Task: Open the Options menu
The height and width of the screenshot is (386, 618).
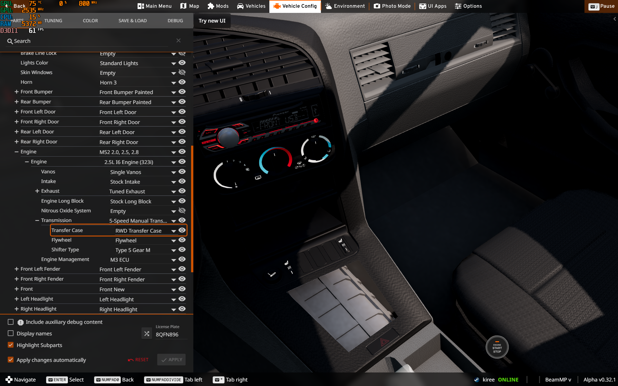Action: 468,6
